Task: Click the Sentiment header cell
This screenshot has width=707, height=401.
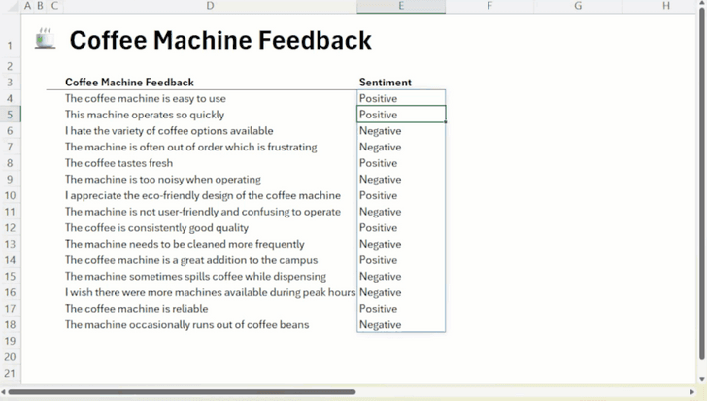Action: 386,83
